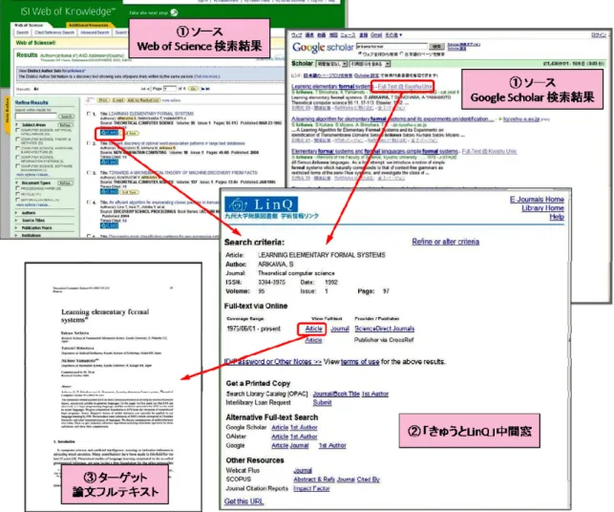This screenshot has width=614, height=512.
Task: Click the Refine button for Subject Areas
Action: pos(65,125)
